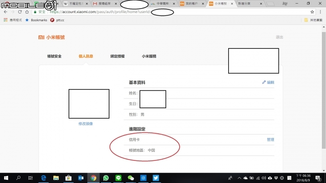Open the Action Center notifications
The width and height of the screenshot is (326, 183).
coord(318,178)
